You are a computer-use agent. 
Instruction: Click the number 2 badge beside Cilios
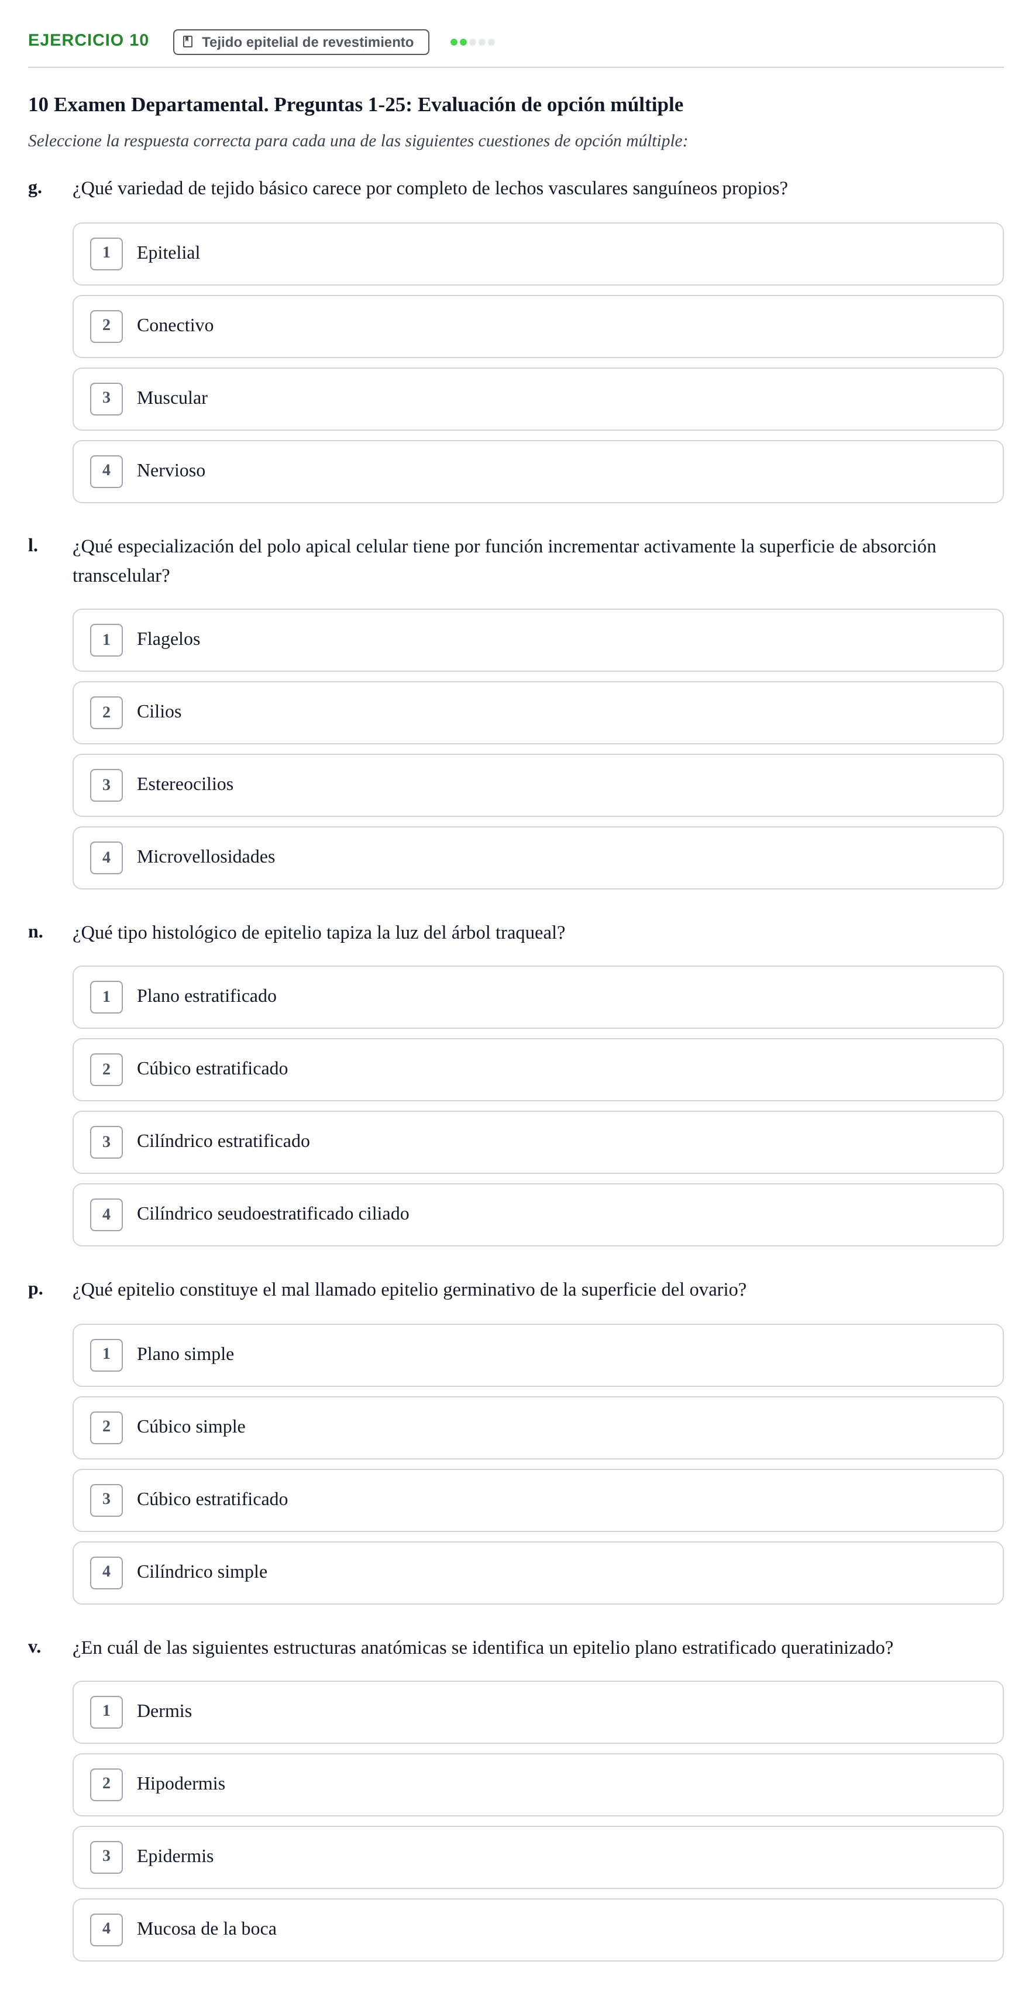tap(106, 712)
